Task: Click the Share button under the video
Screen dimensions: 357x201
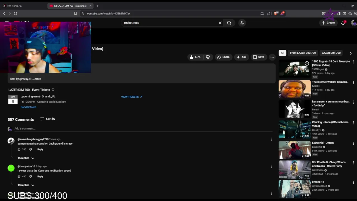Action: 223,57
